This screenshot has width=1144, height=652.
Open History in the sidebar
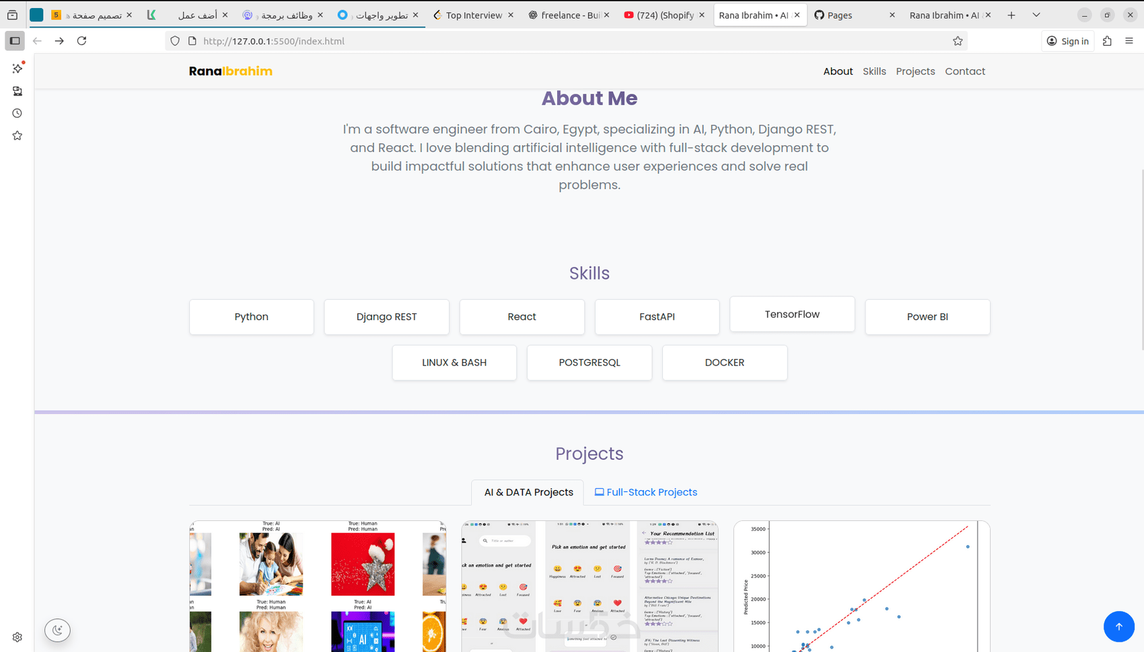coord(17,113)
